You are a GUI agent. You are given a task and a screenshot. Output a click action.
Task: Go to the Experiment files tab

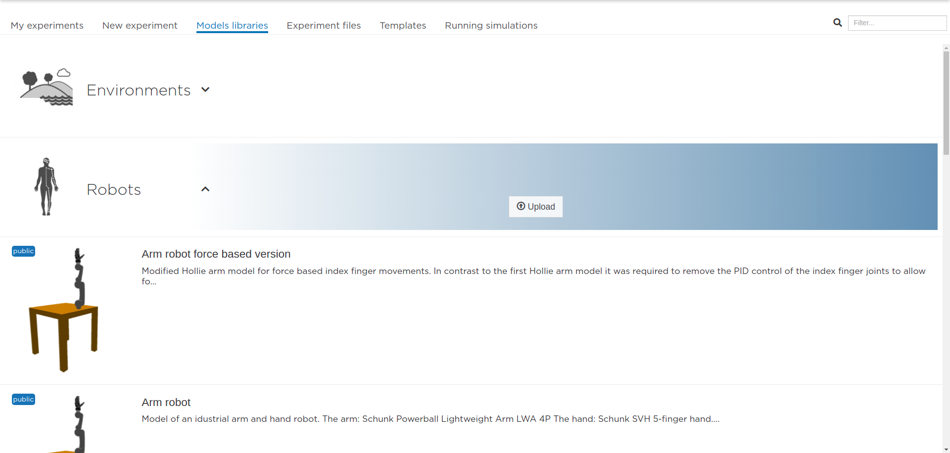pos(324,25)
